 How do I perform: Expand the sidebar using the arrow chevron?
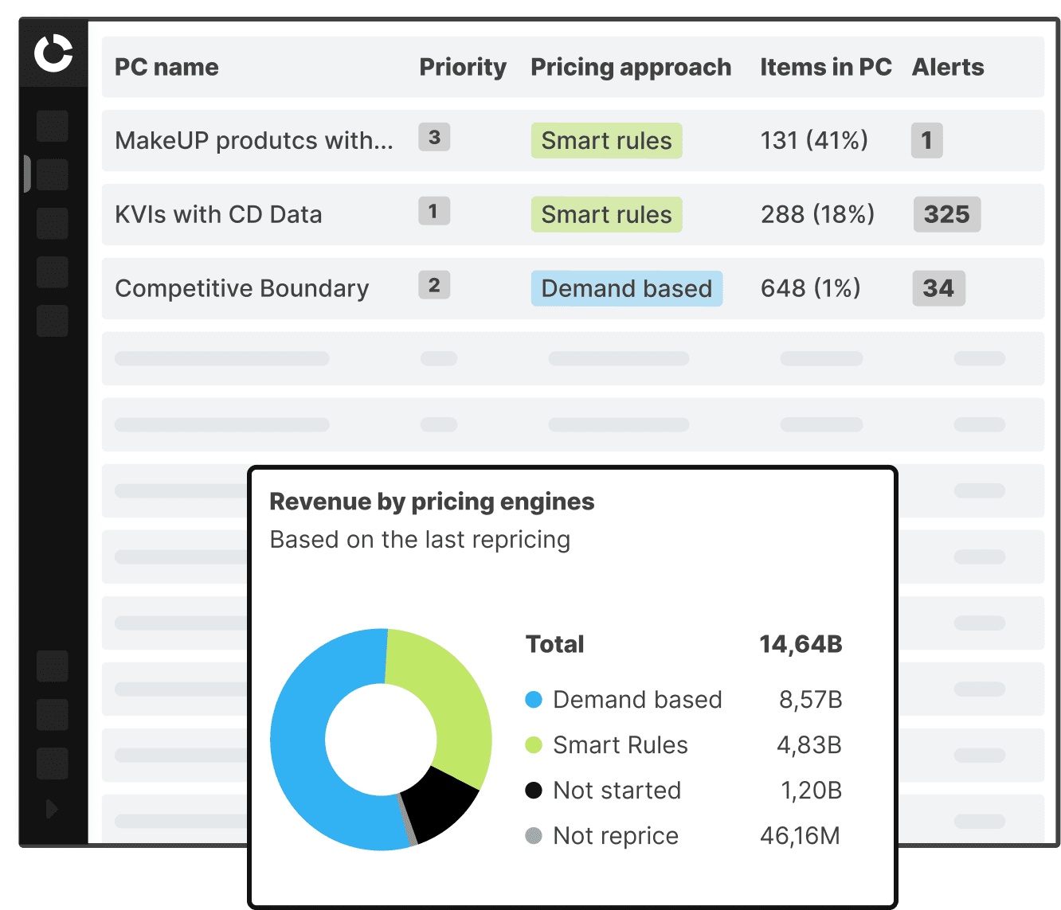(52, 810)
